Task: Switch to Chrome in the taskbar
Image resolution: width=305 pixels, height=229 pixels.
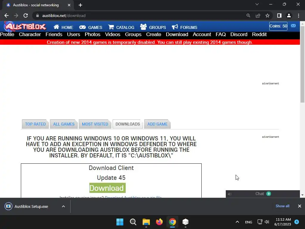Action: tap(172, 222)
